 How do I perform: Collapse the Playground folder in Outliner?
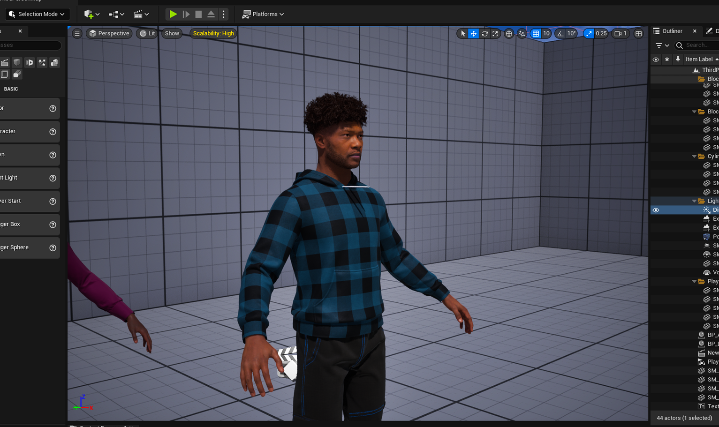click(x=694, y=281)
